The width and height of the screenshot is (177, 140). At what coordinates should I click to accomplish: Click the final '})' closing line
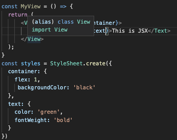(4, 136)
